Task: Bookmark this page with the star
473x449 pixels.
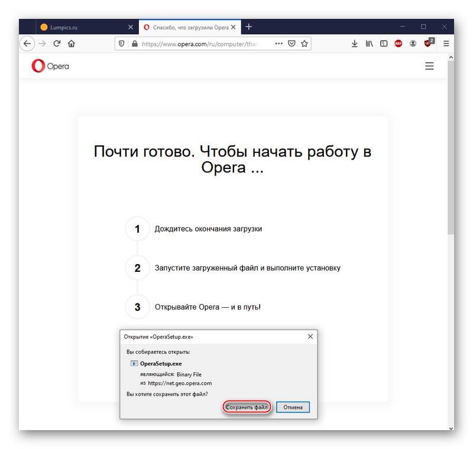Action: point(304,44)
